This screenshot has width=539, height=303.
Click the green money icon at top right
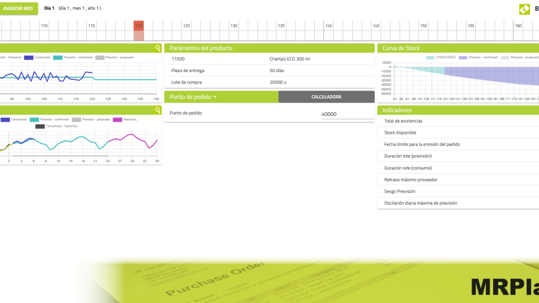tap(525, 9)
